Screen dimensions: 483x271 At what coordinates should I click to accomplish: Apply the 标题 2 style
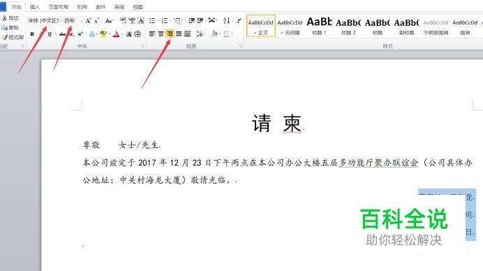(348, 27)
